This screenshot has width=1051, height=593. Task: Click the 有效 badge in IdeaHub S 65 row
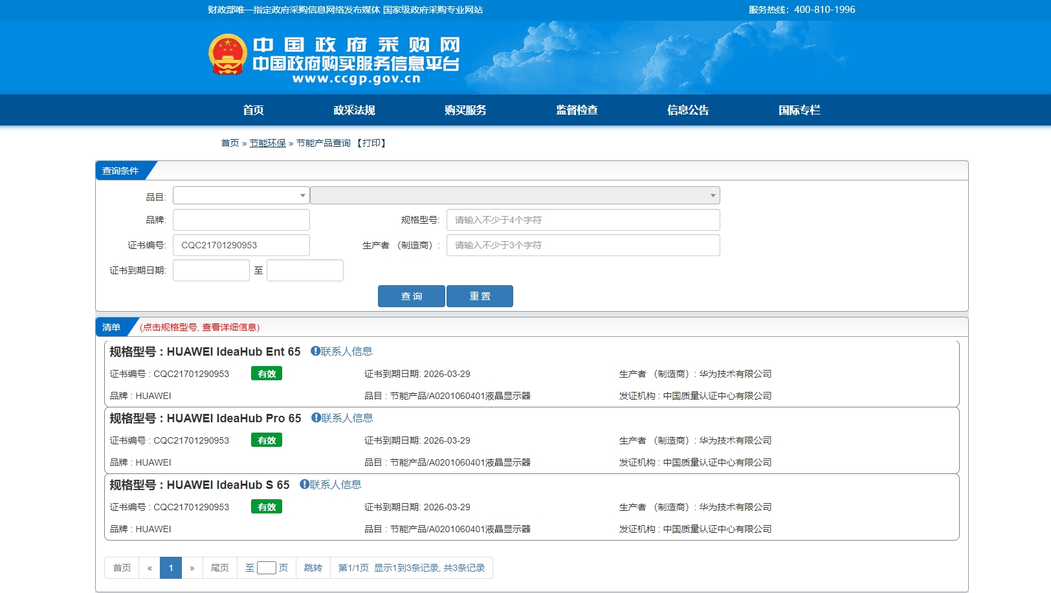(267, 507)
